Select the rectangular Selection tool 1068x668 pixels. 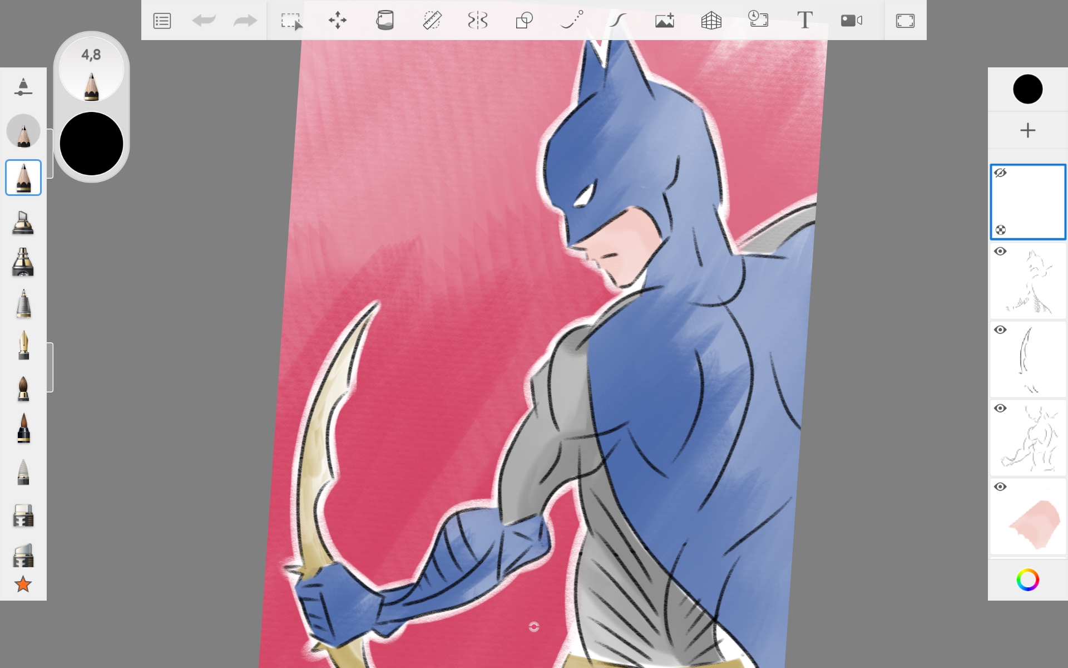pyautogui.click(x=291, y=21)
